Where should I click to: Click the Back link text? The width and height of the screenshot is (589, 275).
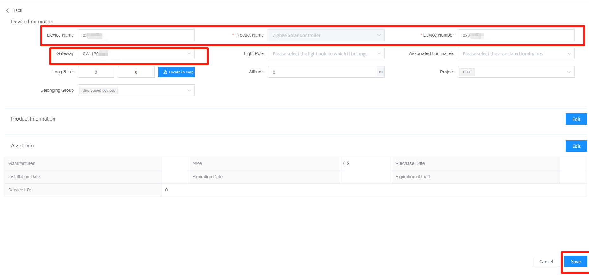pyautogui.click(x=17, y=10)
